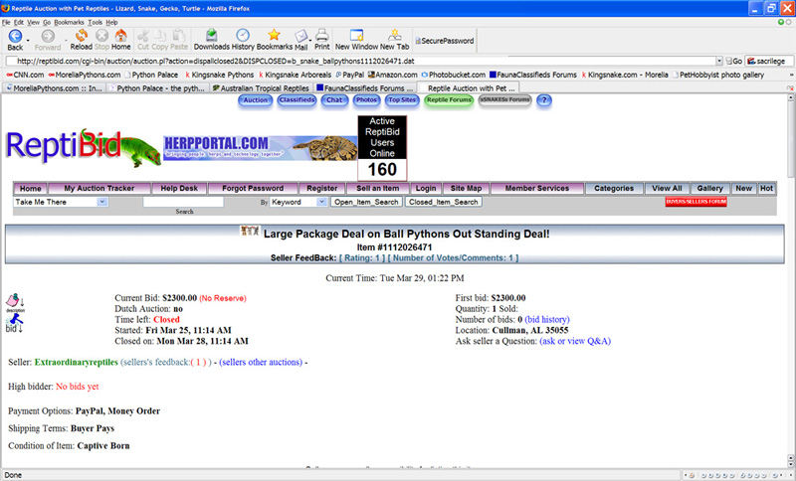
Task: Open the ask or view Q&A link
Action: point(575,341)
